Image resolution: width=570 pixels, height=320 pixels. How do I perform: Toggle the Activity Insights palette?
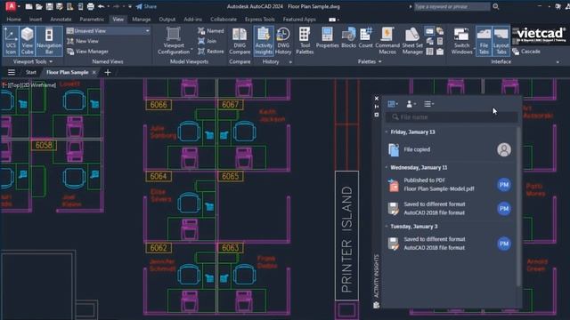click(x=264, y=41)
